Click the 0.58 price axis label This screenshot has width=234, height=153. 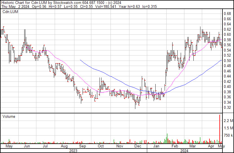(227, 40)
